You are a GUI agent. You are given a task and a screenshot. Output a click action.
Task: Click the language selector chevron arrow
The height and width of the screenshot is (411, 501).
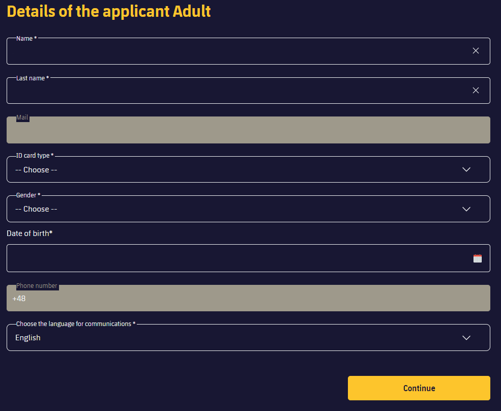[466, 338]
